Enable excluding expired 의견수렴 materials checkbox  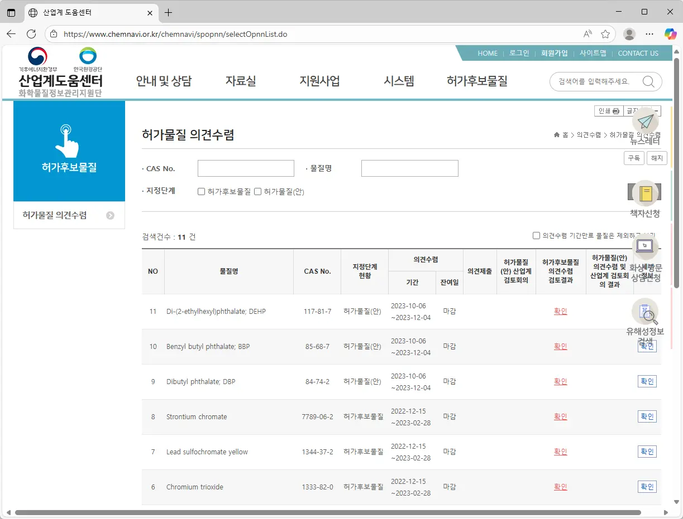pyautogui.click(x=536, y=235)
